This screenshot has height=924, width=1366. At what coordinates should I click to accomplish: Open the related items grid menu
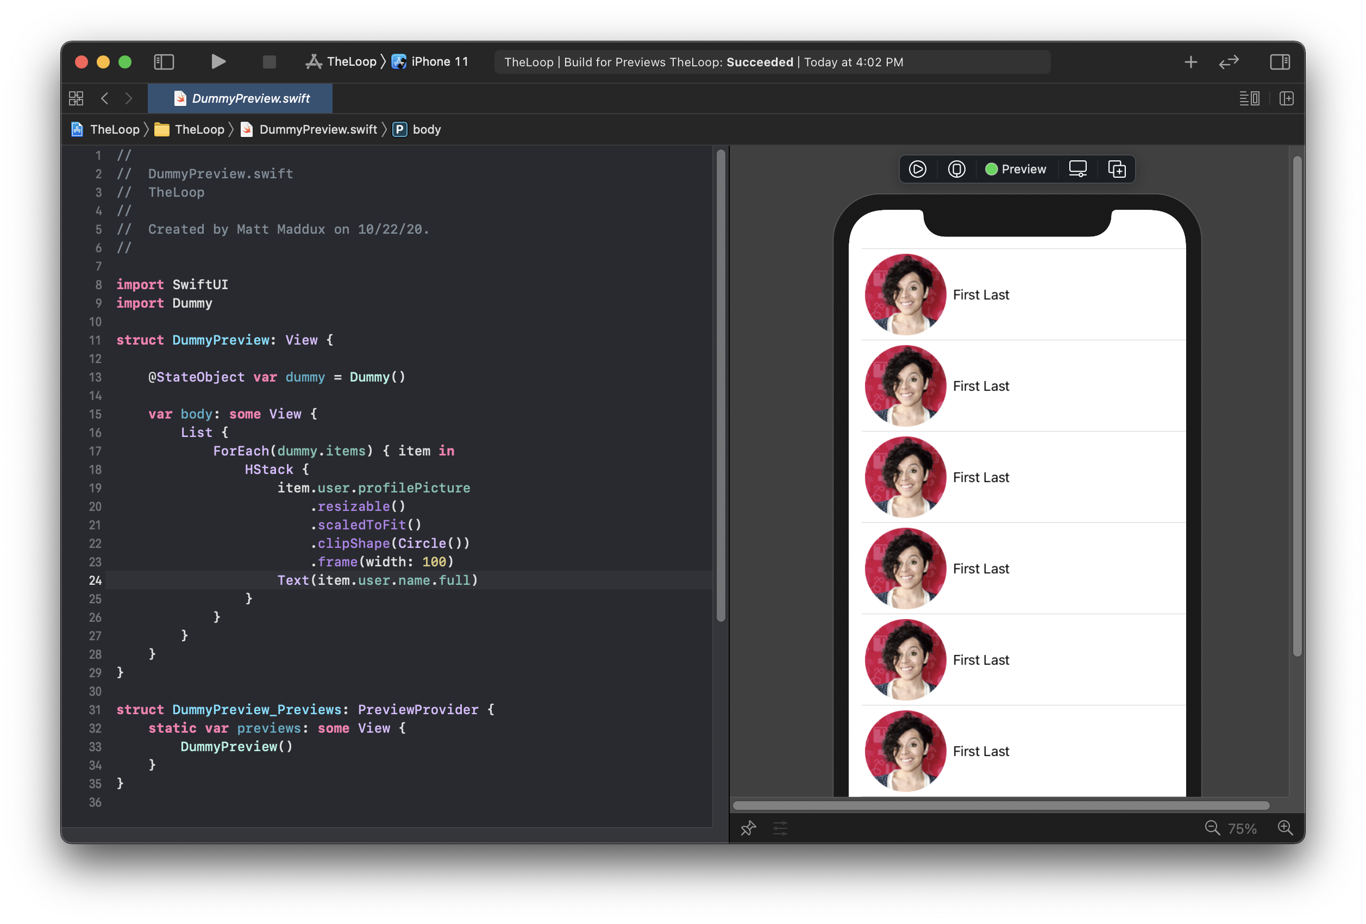click(77, 98)
